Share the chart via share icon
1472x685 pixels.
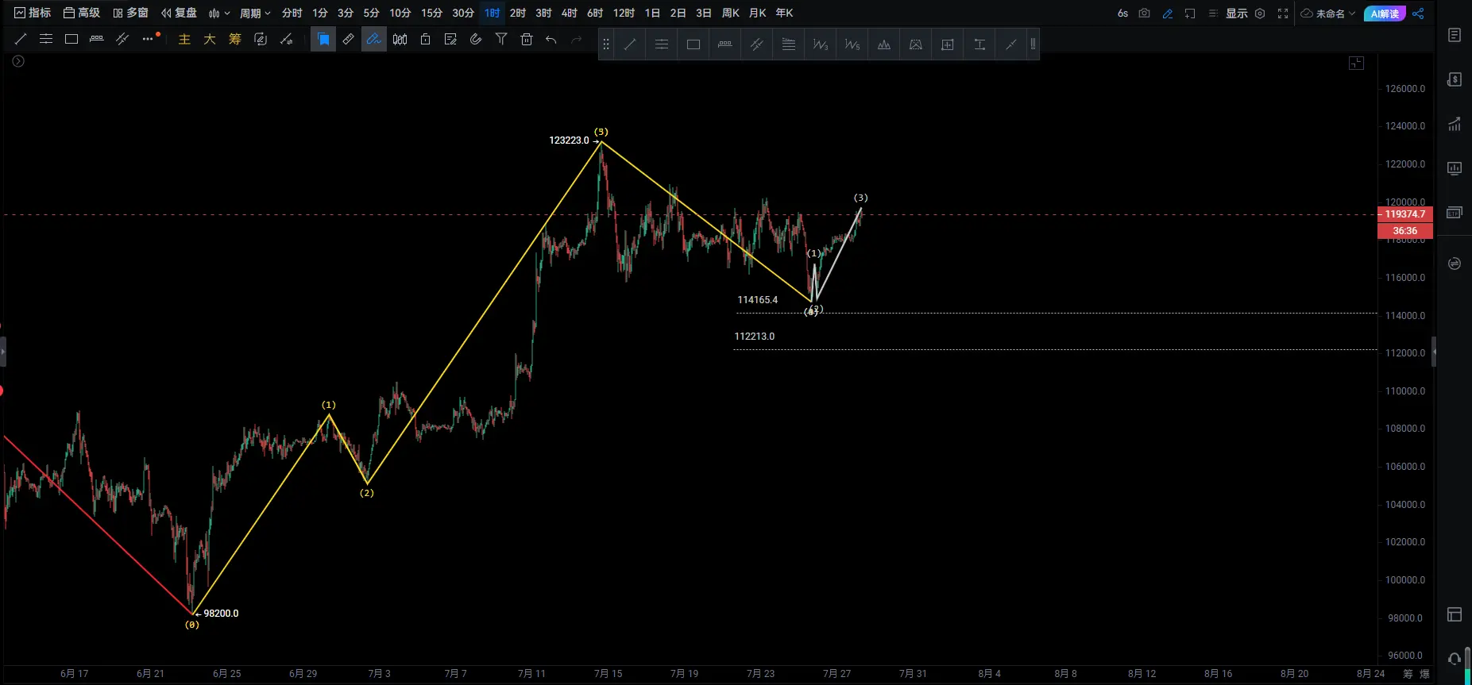[1419, 13]
